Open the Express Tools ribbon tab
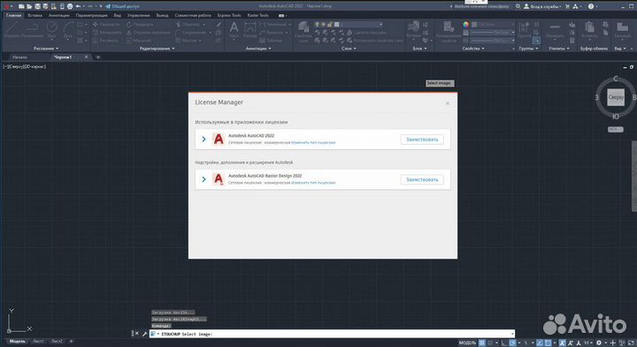The height and width of the screenshot is (347, 637). coord(229,15)
